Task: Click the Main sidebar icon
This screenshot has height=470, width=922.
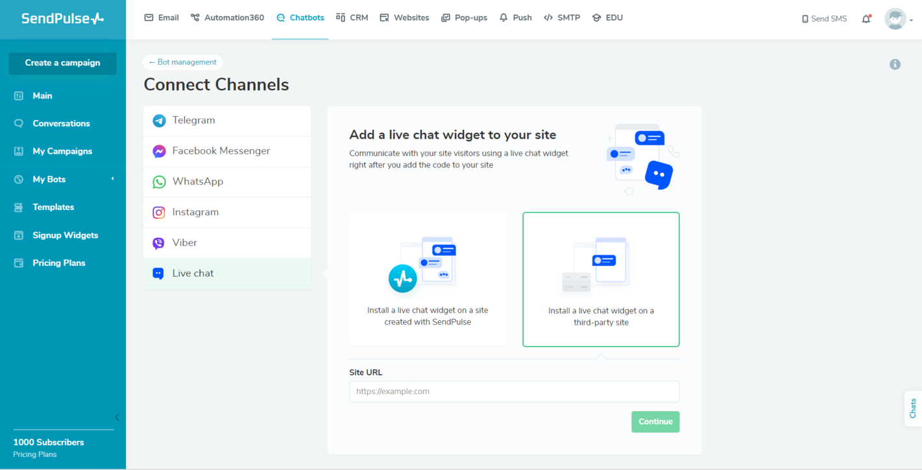Action: 19,96
